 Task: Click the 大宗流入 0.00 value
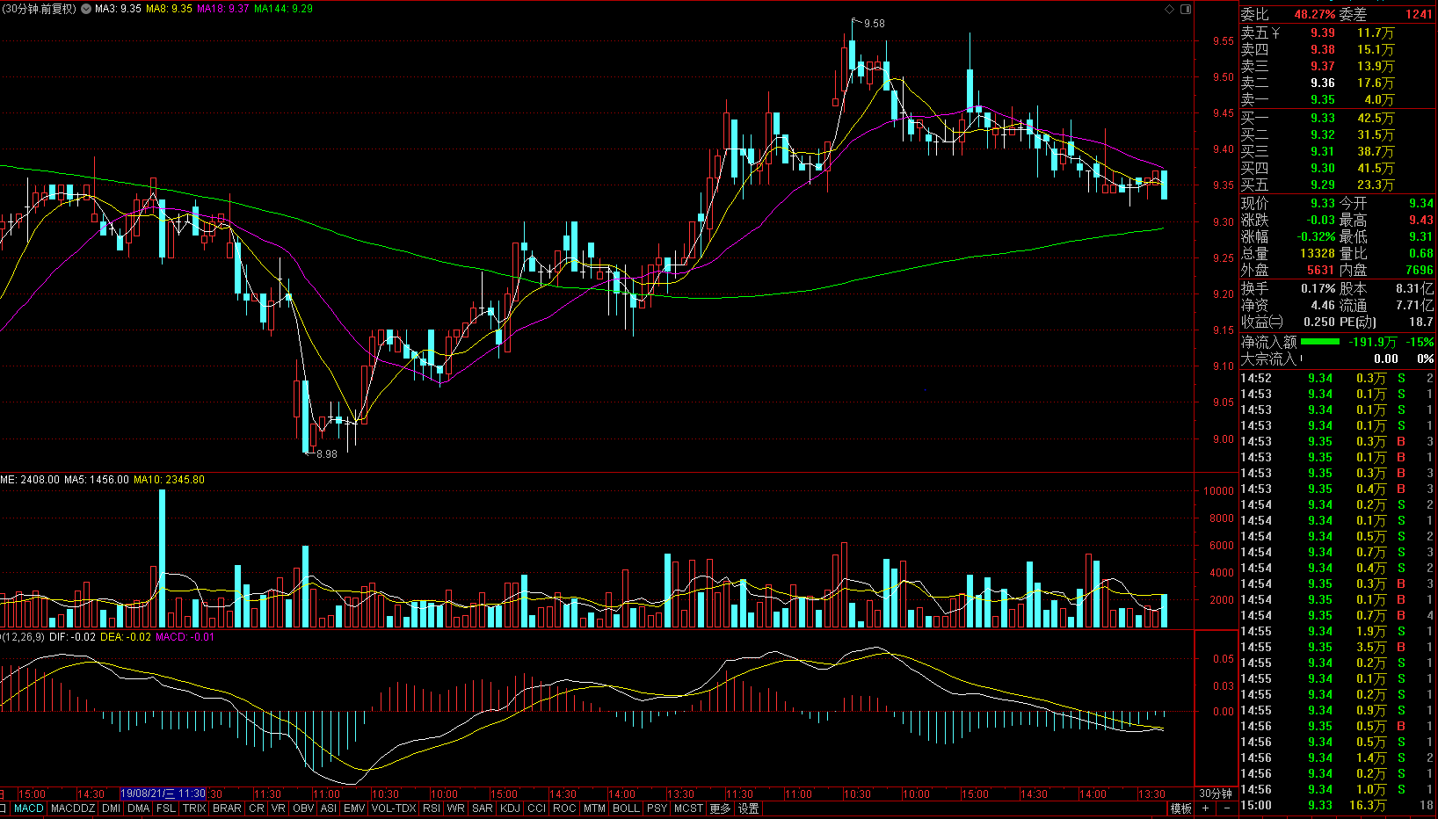1386,359
